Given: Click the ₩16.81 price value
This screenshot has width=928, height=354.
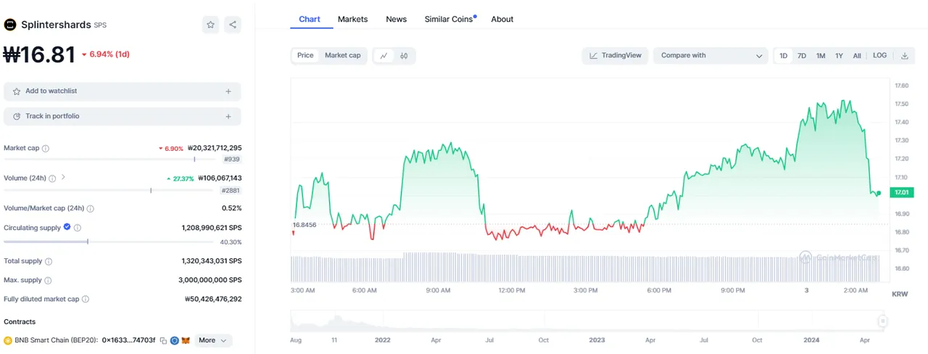Looking at the screenshot, I should pos(39,54).
